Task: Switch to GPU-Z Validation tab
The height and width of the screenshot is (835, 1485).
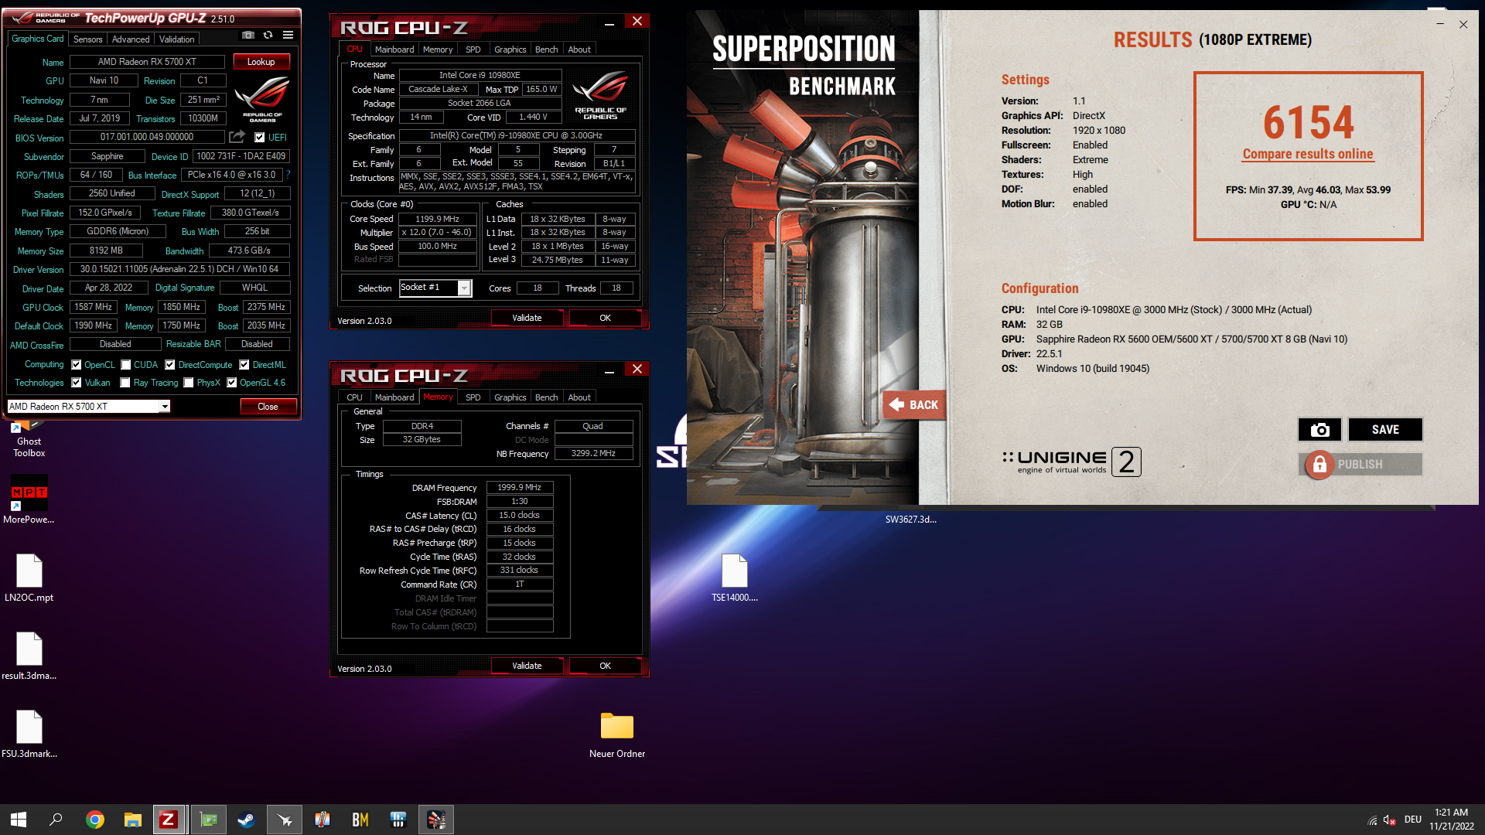Action: point(177,39)
